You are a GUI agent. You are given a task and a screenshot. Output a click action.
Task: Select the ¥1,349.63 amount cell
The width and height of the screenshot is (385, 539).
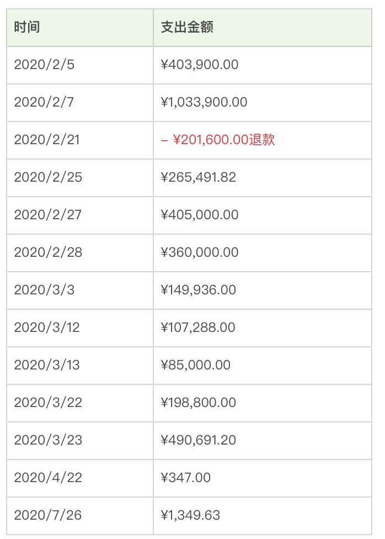tap(190, 515)
